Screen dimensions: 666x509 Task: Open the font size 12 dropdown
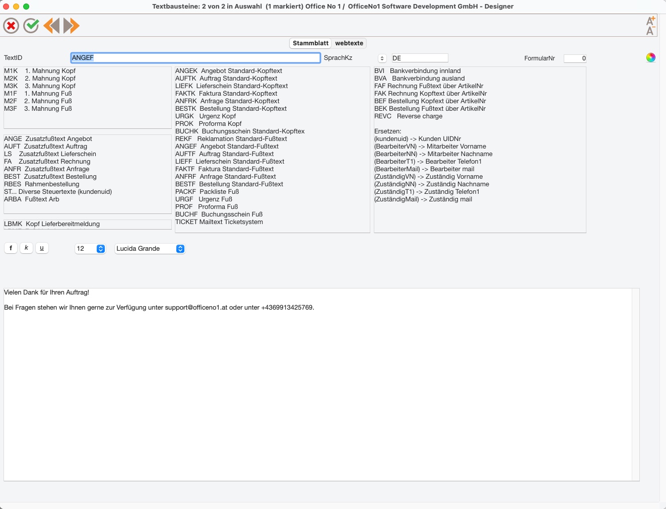(90, 249)
